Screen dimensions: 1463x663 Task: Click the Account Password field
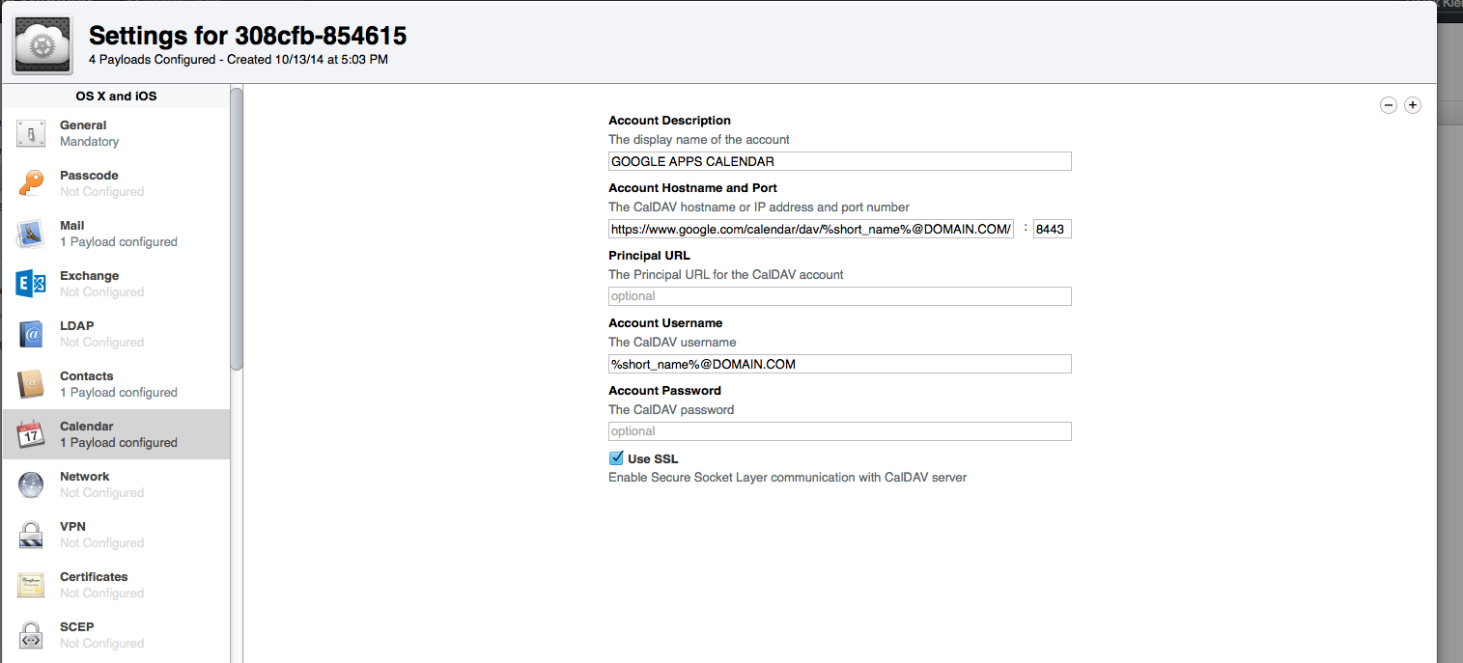pos(839,431)
